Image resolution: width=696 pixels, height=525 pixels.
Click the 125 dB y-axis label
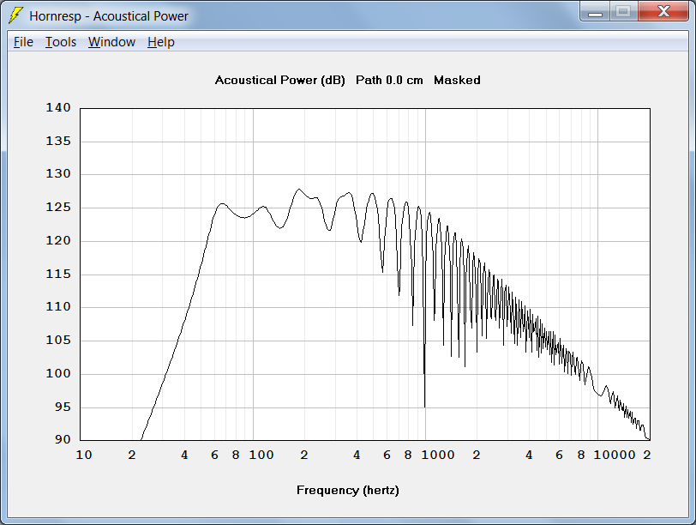coord(58,208)
